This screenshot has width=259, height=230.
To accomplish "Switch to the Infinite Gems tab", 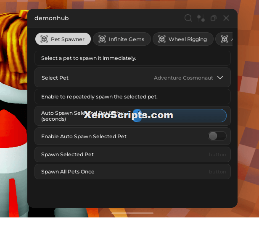I will 122,39.
